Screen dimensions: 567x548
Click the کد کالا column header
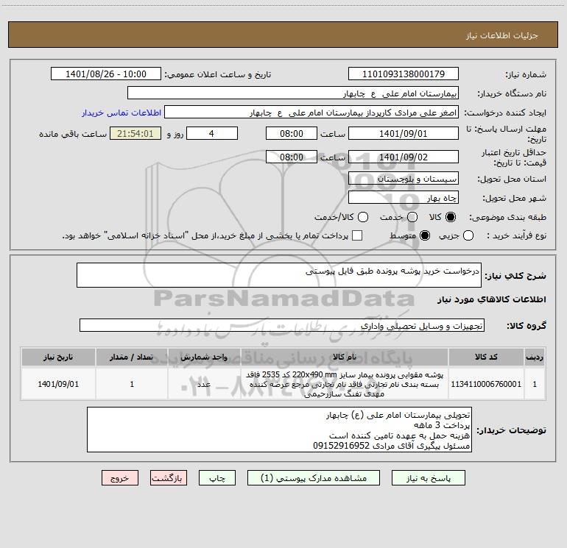tap(486, 357)
